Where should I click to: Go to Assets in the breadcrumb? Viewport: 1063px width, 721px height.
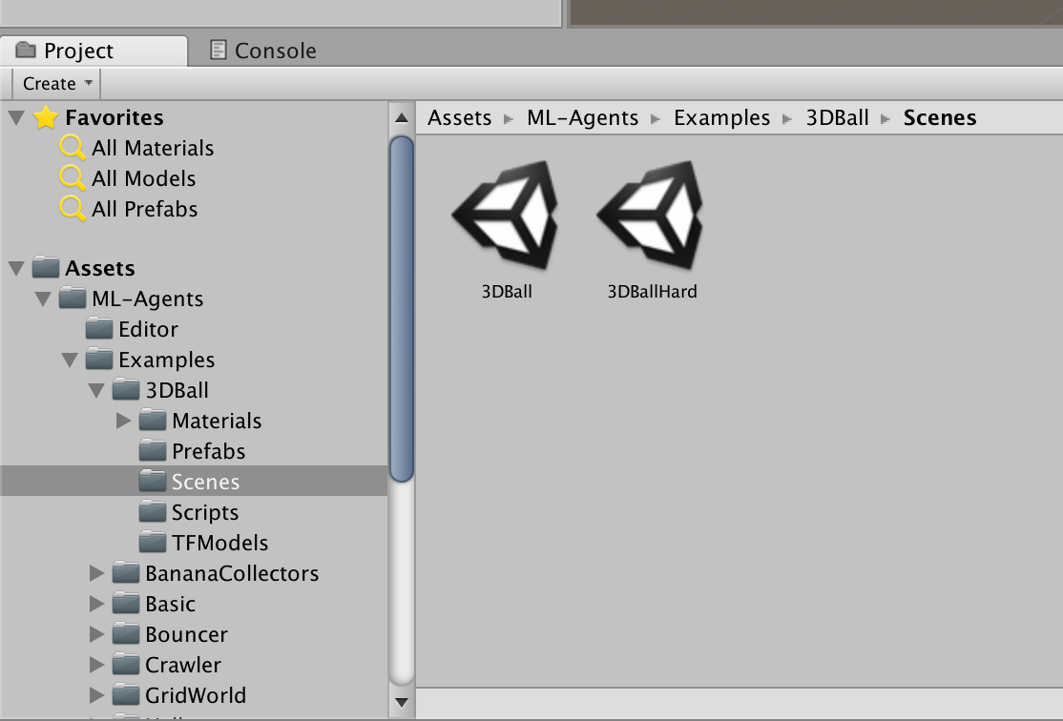pos(459,118)
